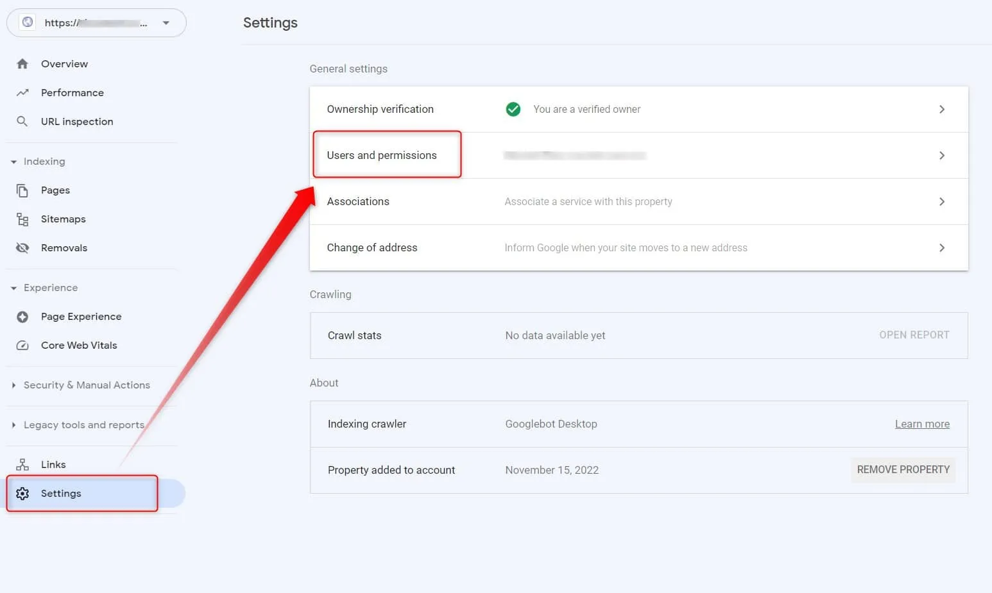Click OPEN REPORT for Crawl stats
Viewport: 992px width, 593px height.
(x=914, y=335)
